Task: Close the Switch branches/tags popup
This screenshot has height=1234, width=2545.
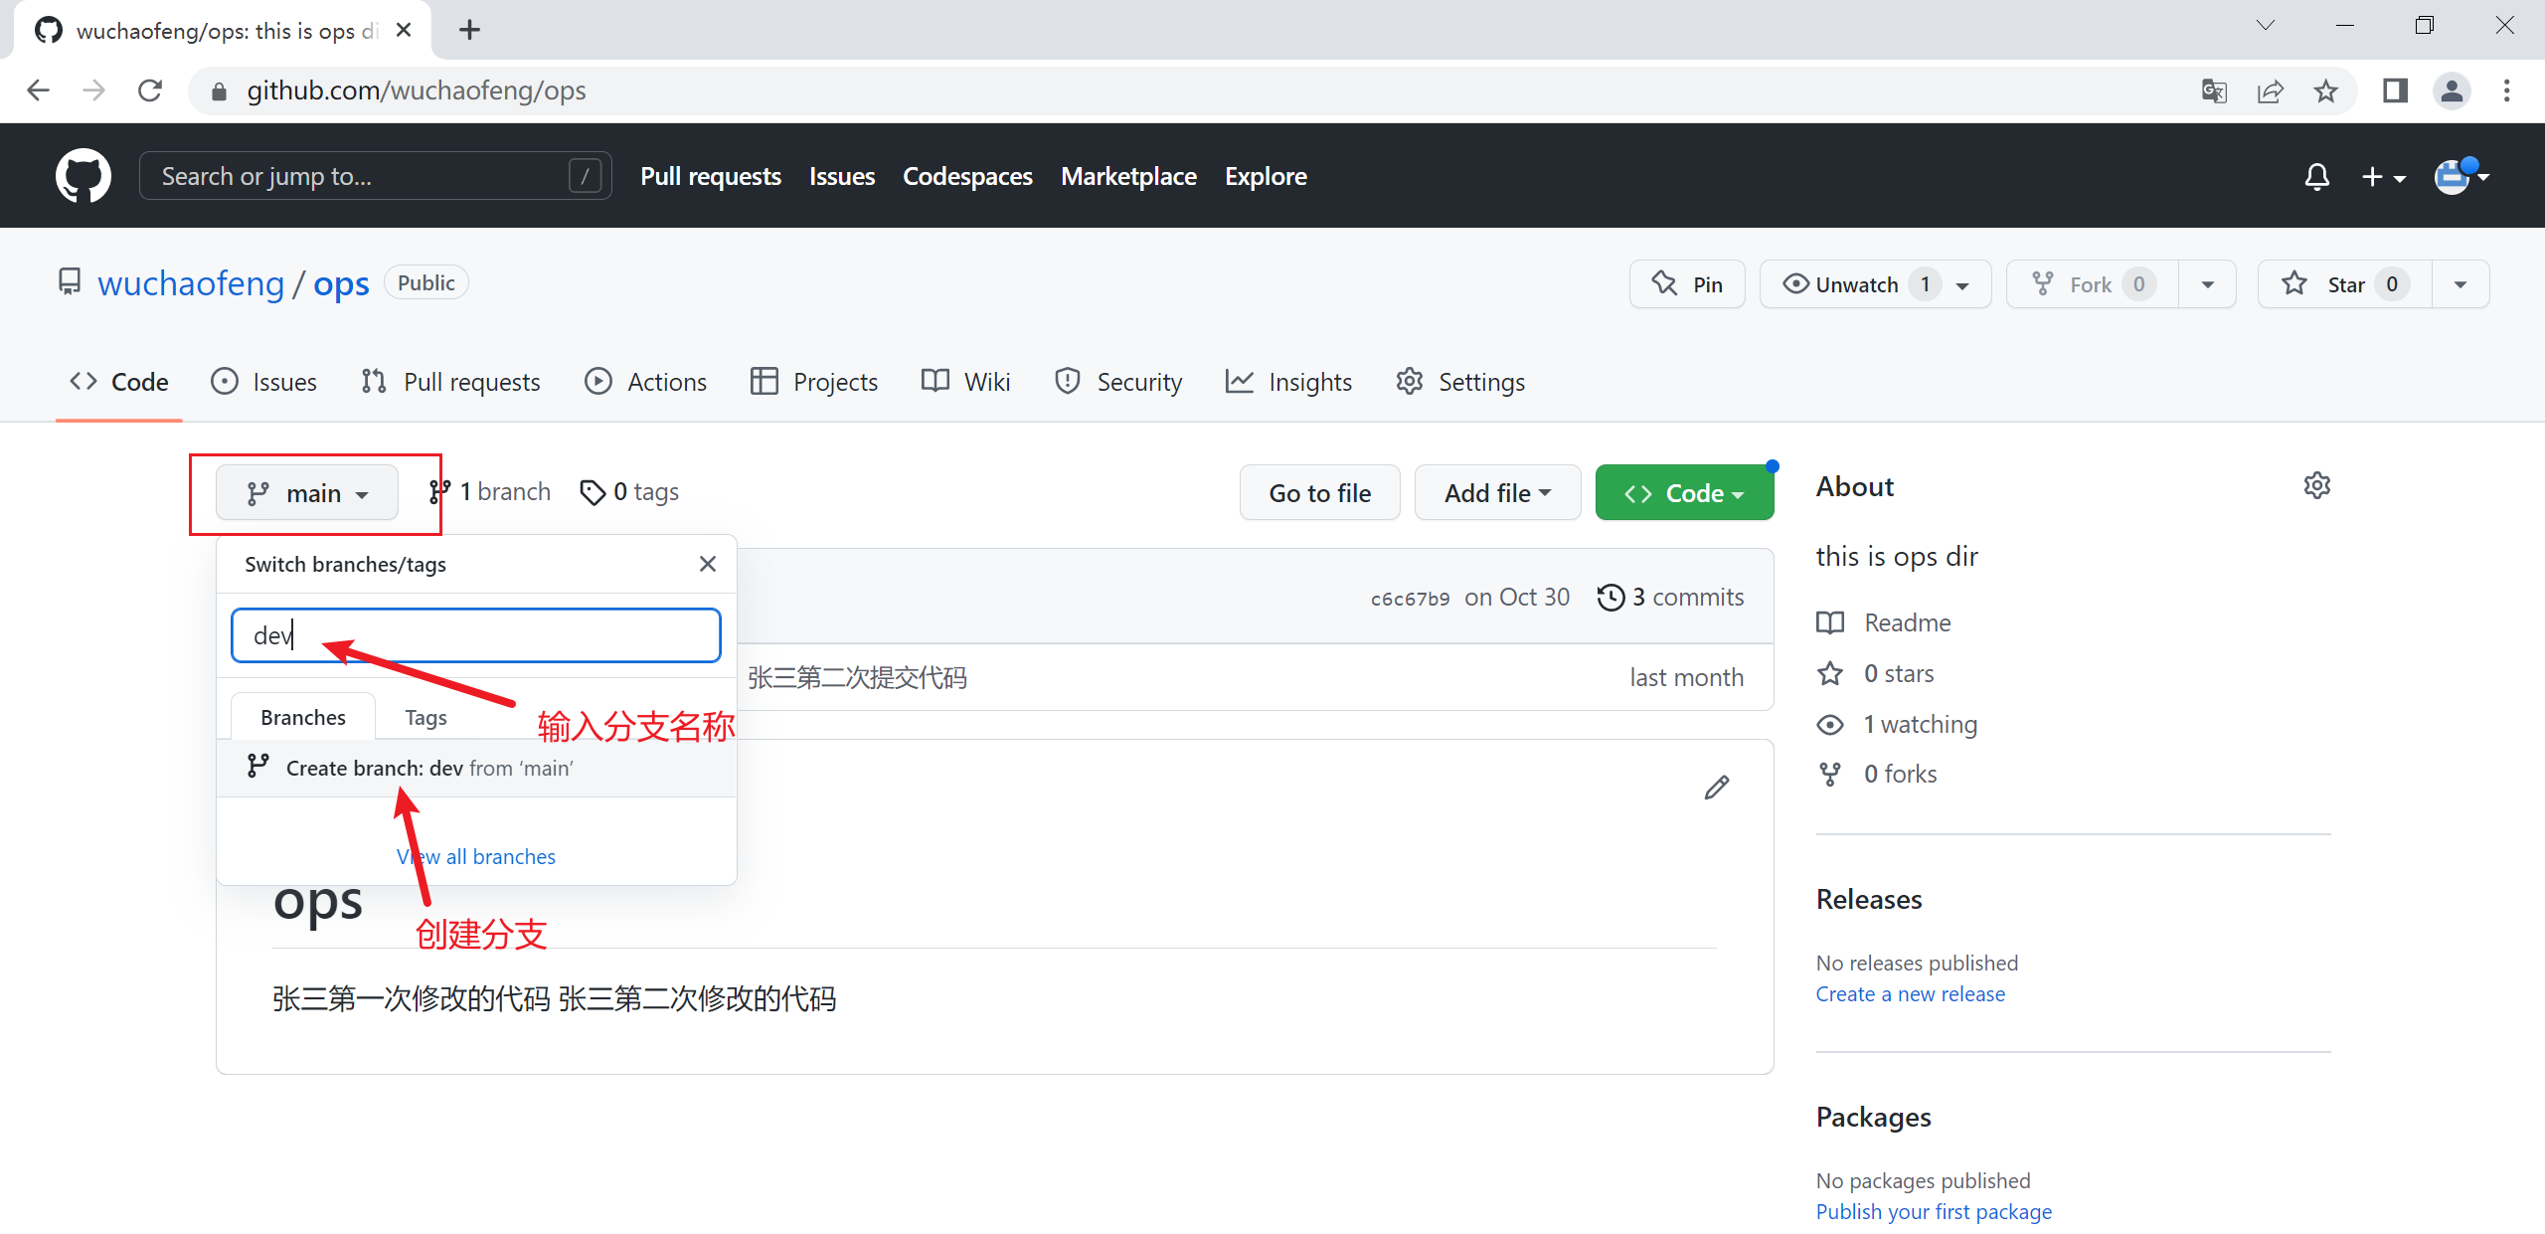Action: [708, 564]
